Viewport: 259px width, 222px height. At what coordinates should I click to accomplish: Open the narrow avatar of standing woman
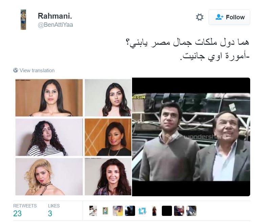[x=154, y=211]
